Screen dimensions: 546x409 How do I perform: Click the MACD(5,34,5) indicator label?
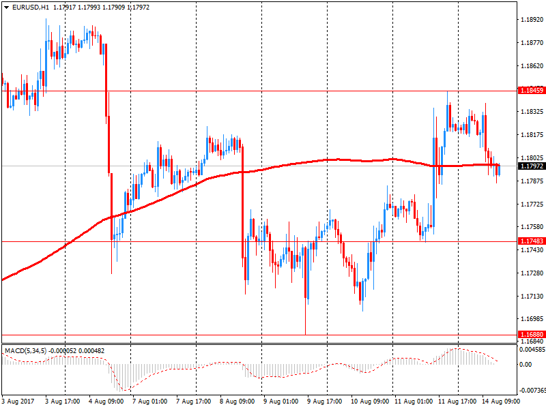pyautogui.click(x=25, y=350)
